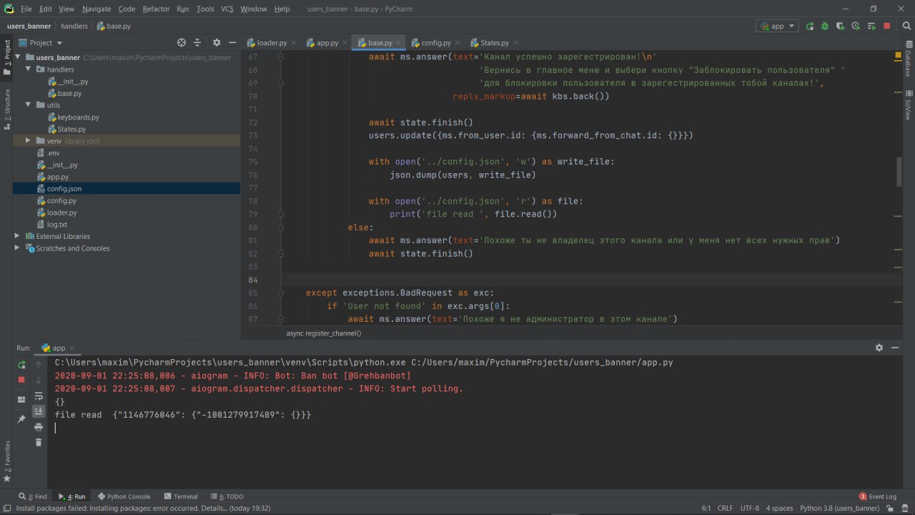Toggle scroll to end in console

pyautogui.click(x=39, y=411)
